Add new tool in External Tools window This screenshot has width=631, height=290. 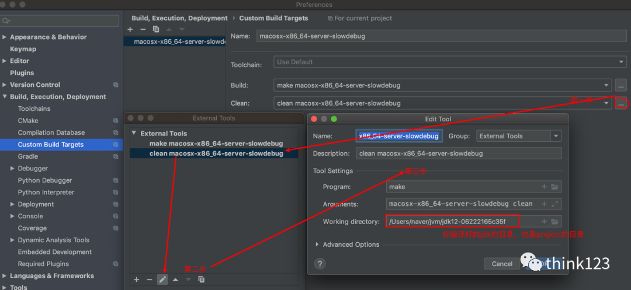click(x=136, y=279)
